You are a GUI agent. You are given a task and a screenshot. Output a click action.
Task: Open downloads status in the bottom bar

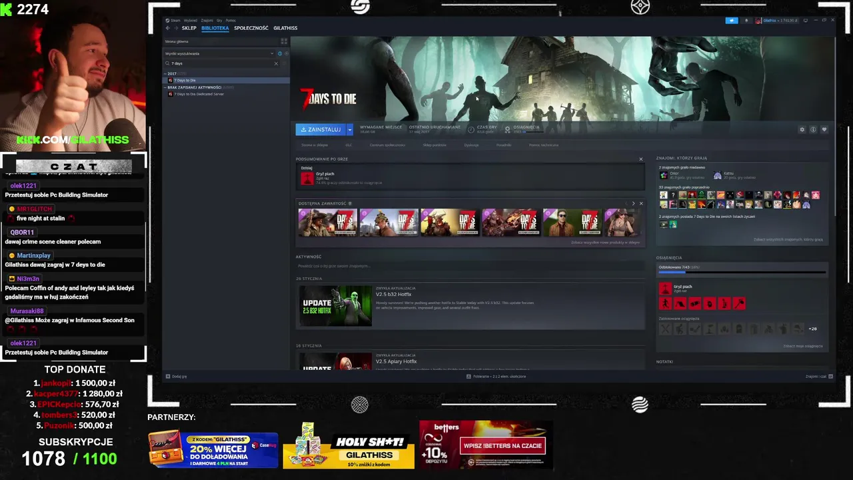point(496,377)
